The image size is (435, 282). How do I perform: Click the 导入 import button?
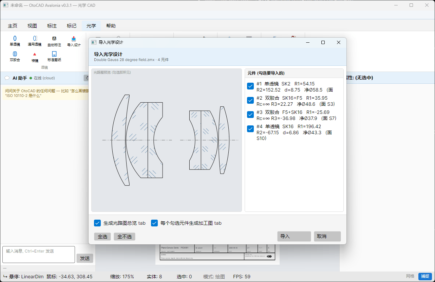[294, 236]
